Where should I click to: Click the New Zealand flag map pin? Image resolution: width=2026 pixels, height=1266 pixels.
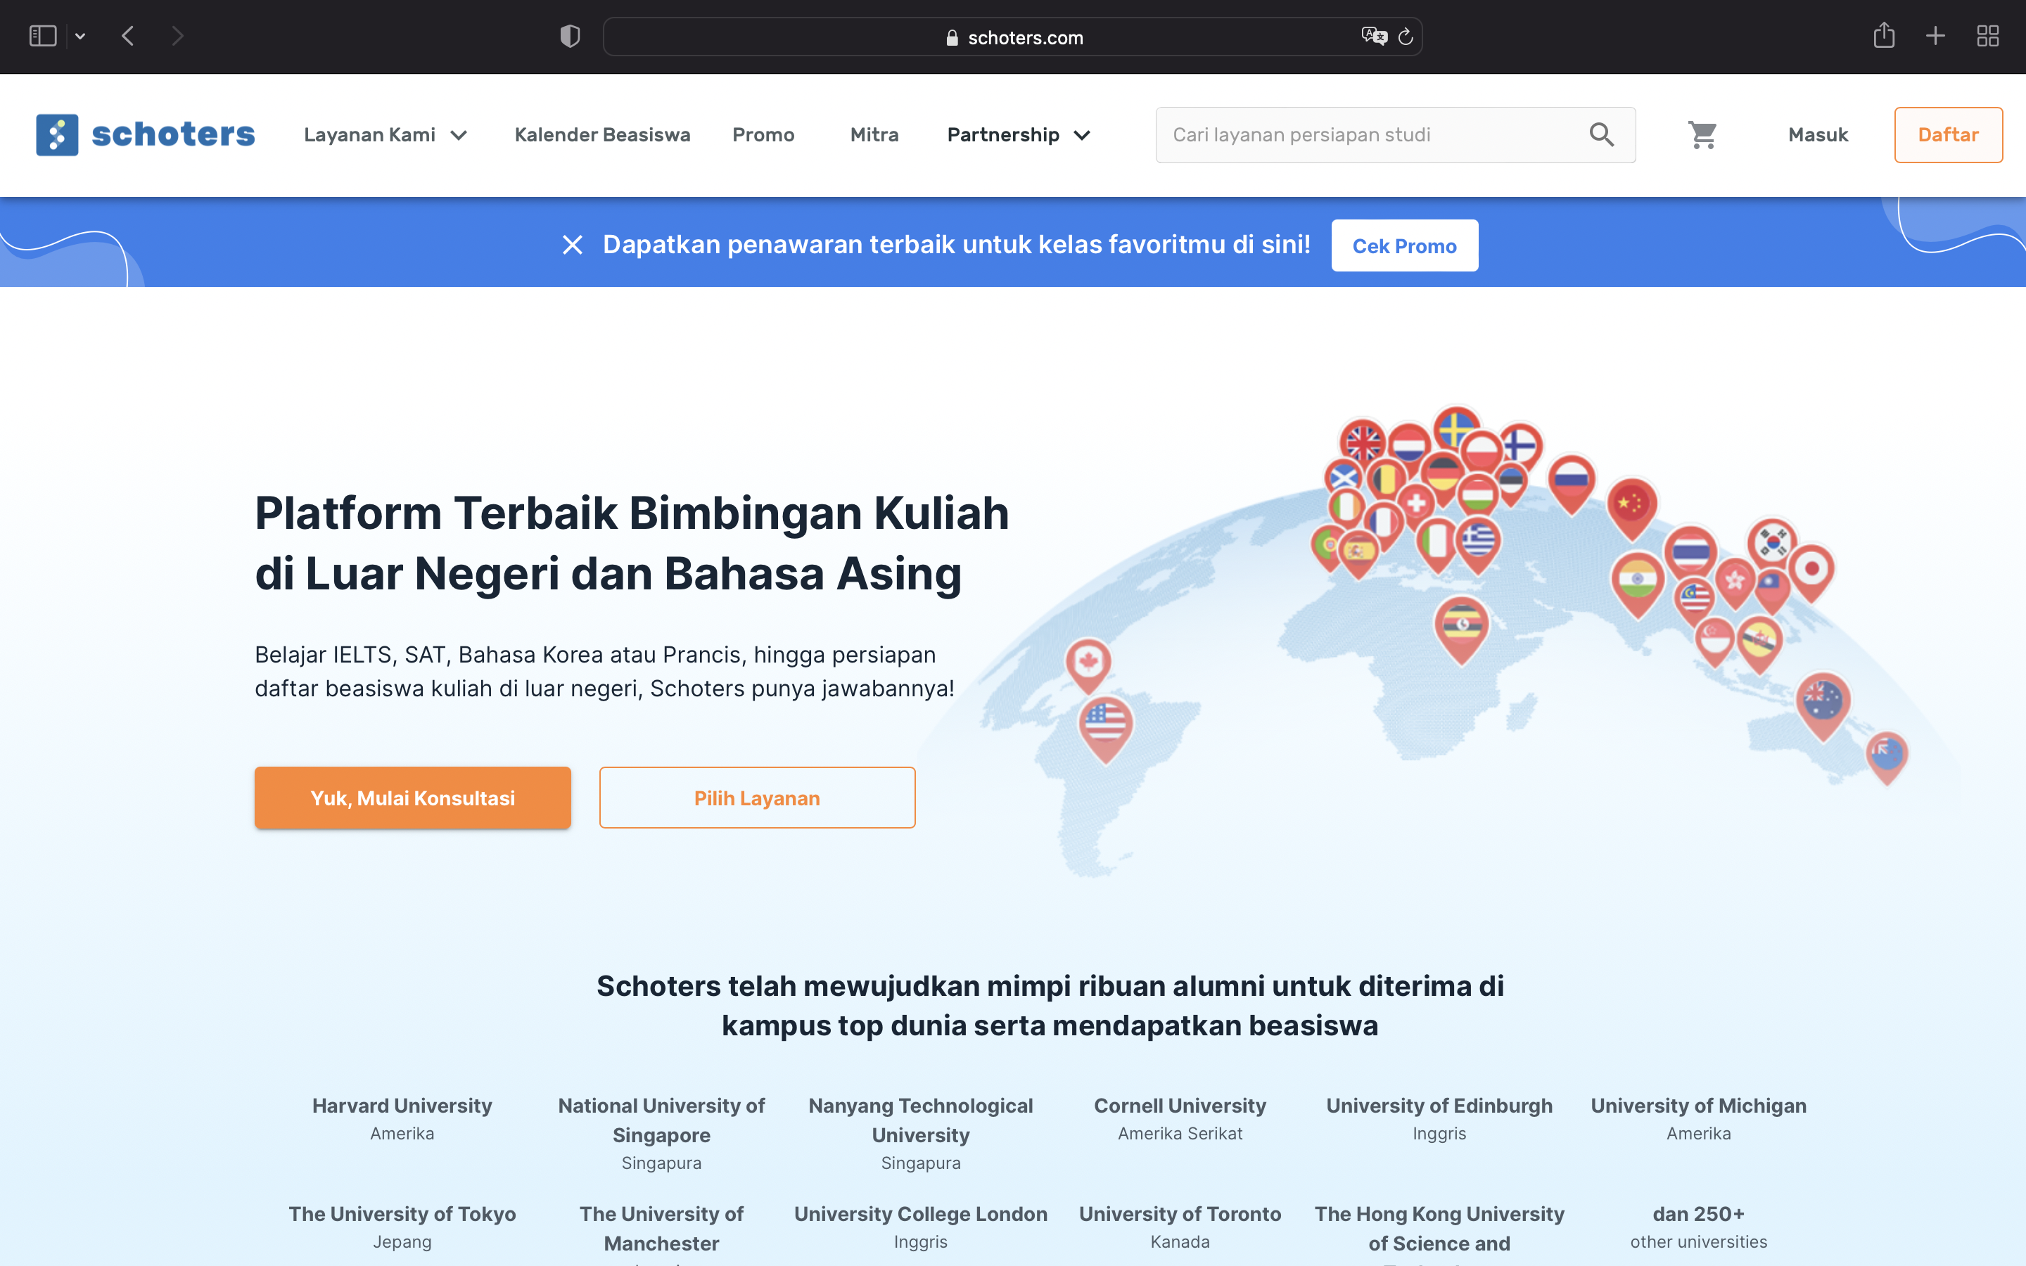tap(1887, 757)
